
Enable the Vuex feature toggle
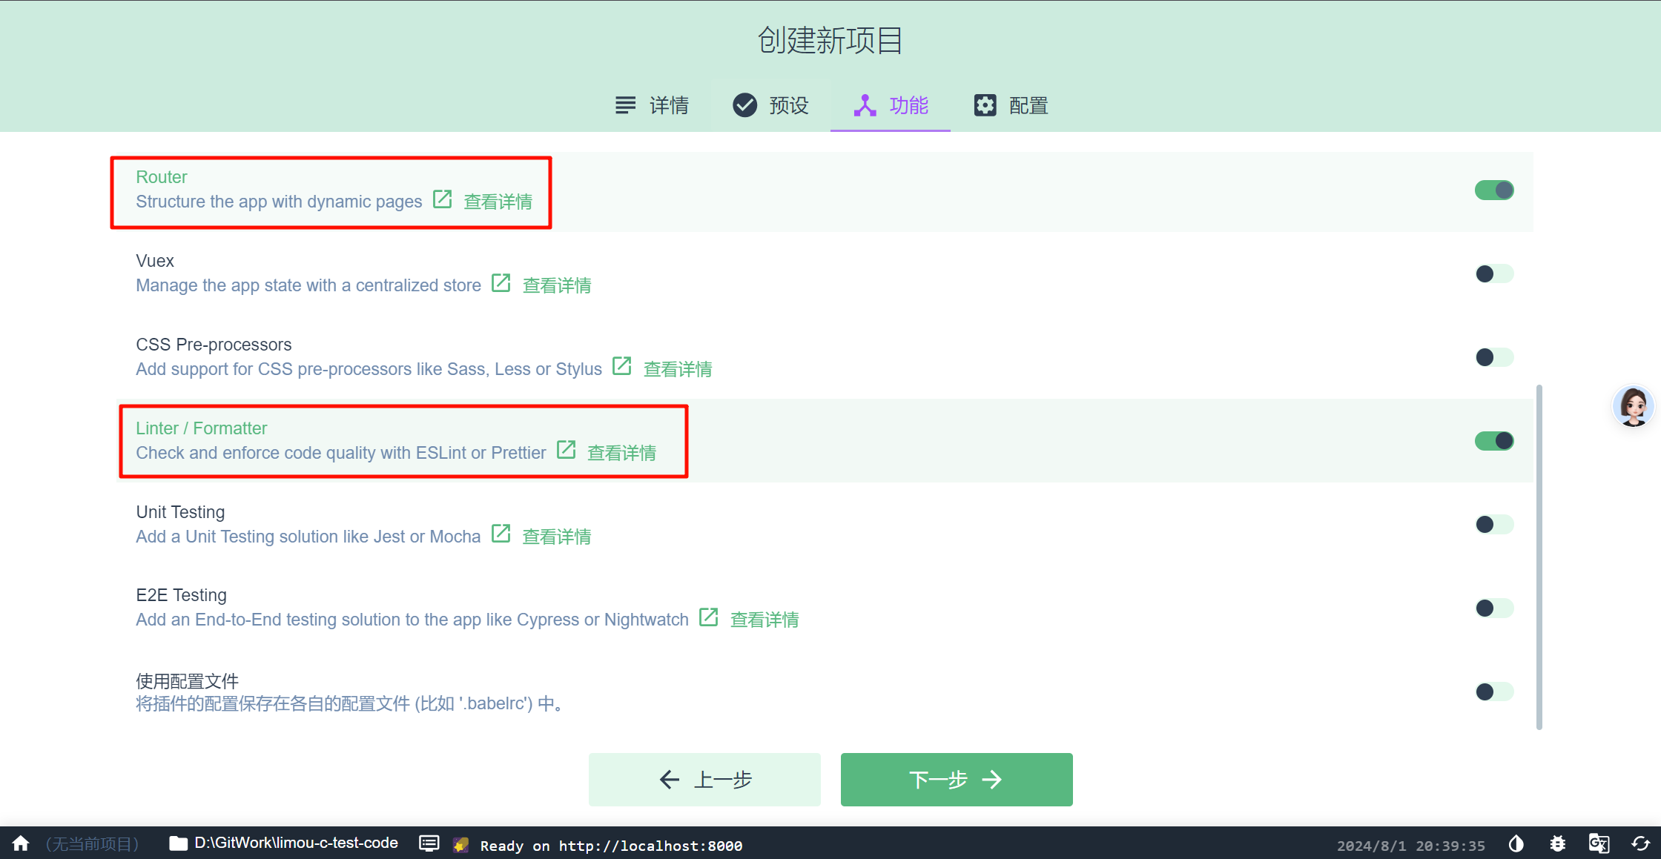1494,274
